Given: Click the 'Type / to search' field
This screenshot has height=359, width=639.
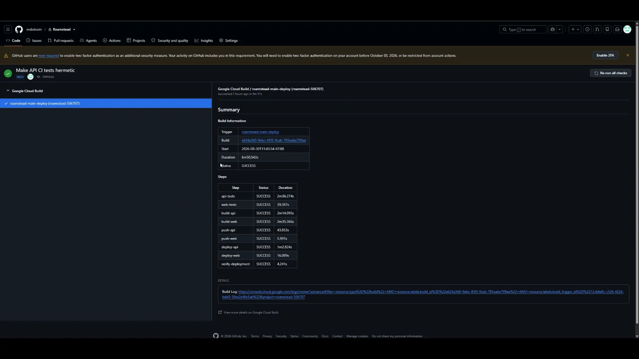Looking at the screenshot, I should click(523, 30).
